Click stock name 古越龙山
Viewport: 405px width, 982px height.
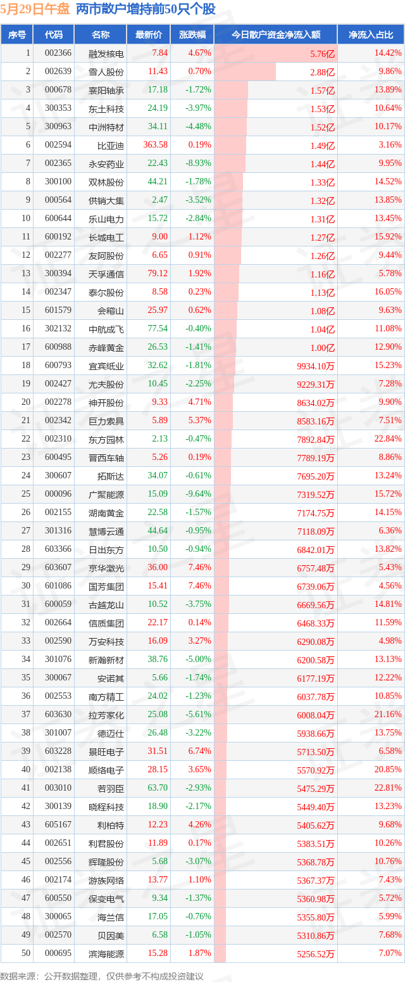pos(106,605)
